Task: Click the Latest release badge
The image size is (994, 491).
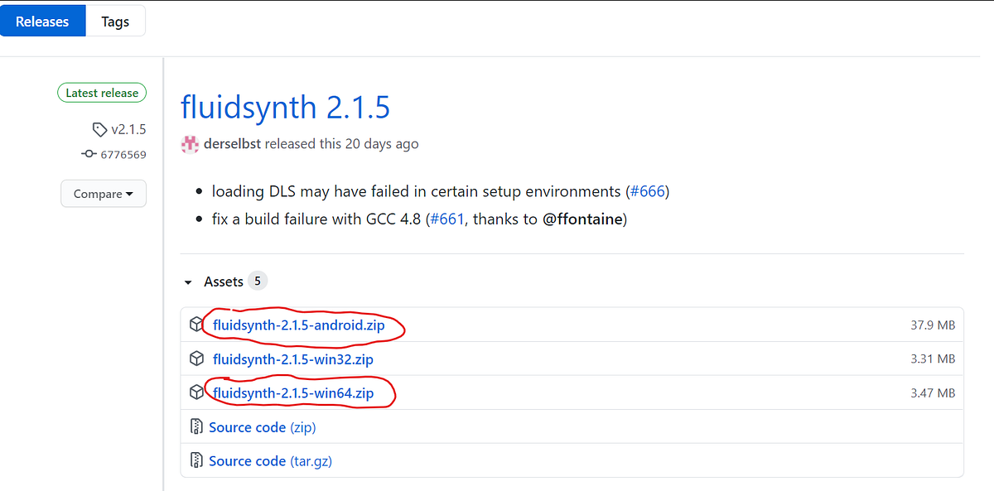Action: [102, 92]
